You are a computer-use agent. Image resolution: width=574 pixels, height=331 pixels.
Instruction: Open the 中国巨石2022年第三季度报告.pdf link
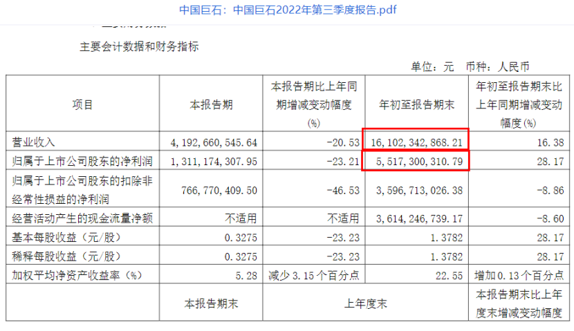coord(288,10)
